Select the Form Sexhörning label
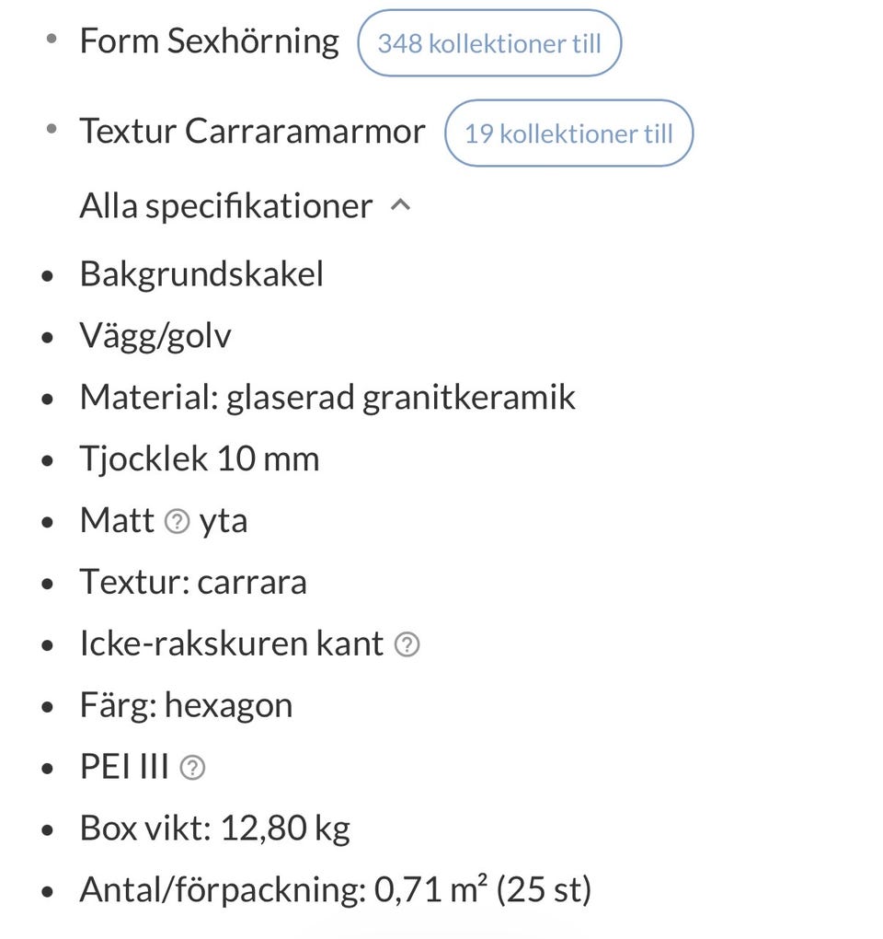883x939 pixels. click(x=209, y=41)
